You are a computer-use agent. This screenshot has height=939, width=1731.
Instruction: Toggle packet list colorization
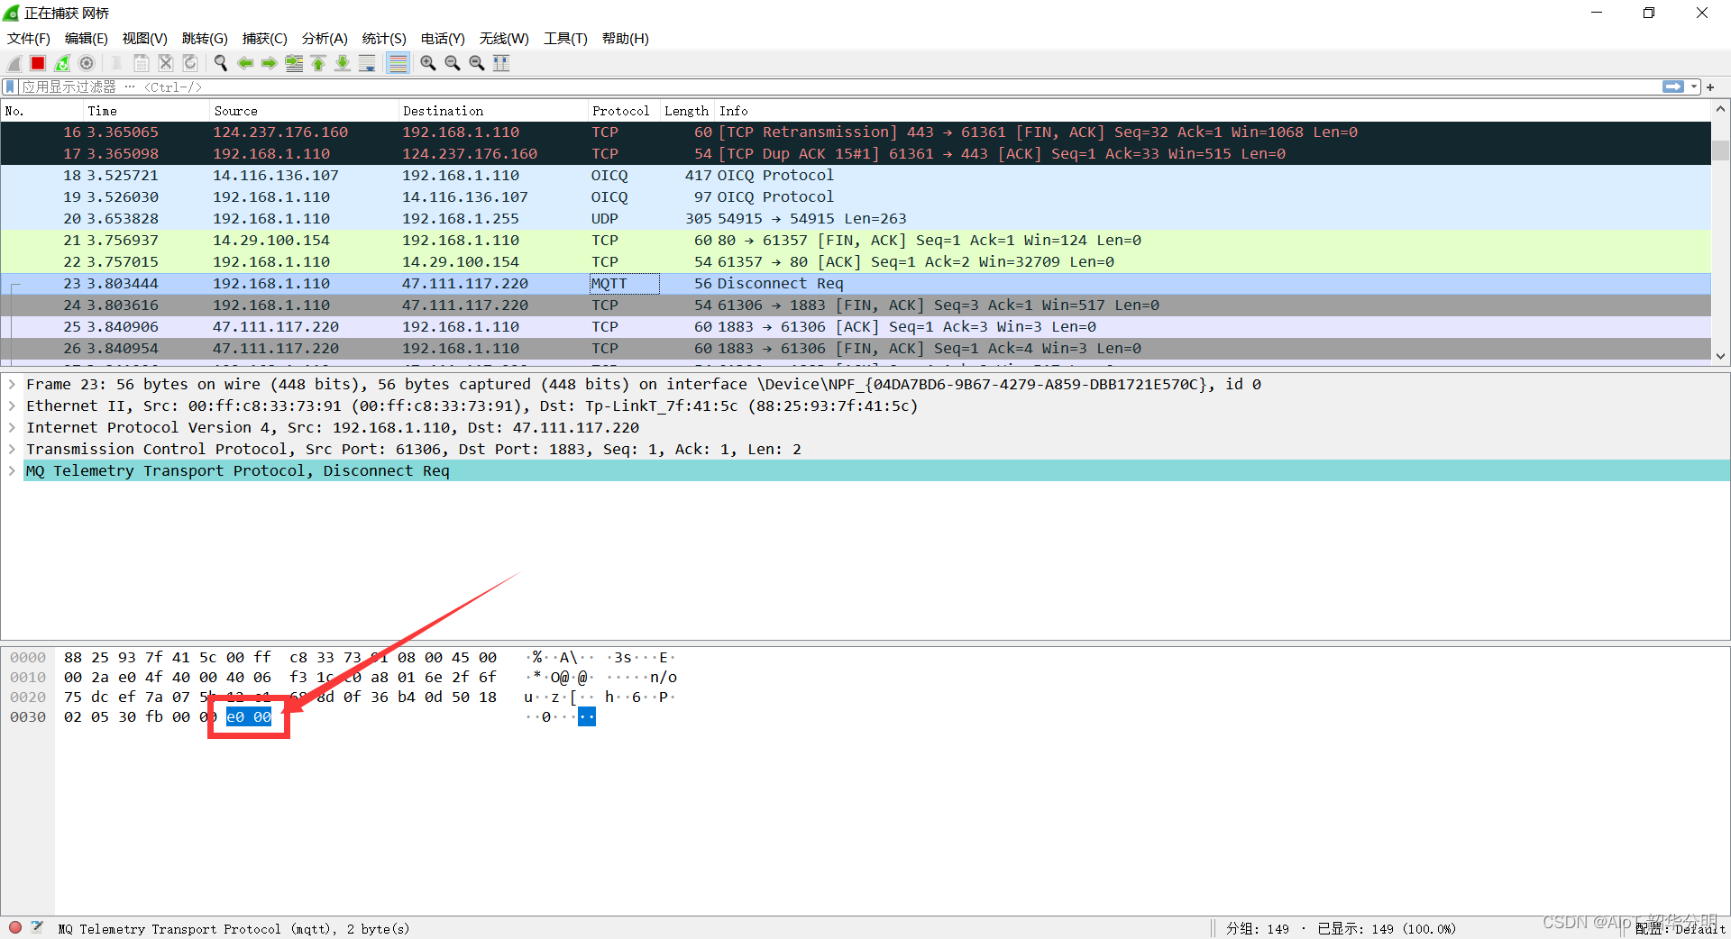point(398,63)
